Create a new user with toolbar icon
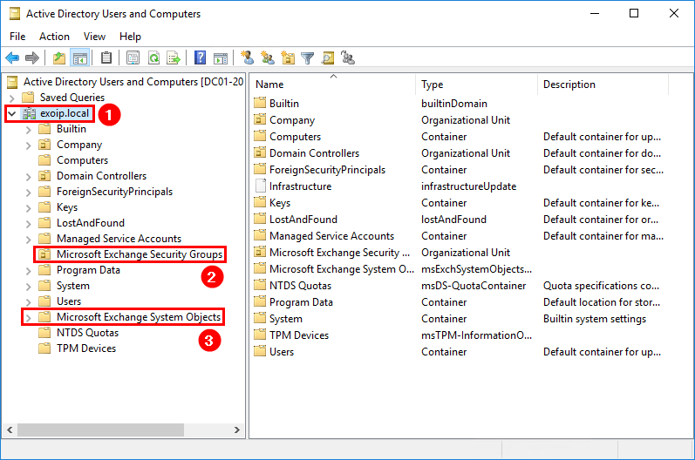 pos(247,57)
